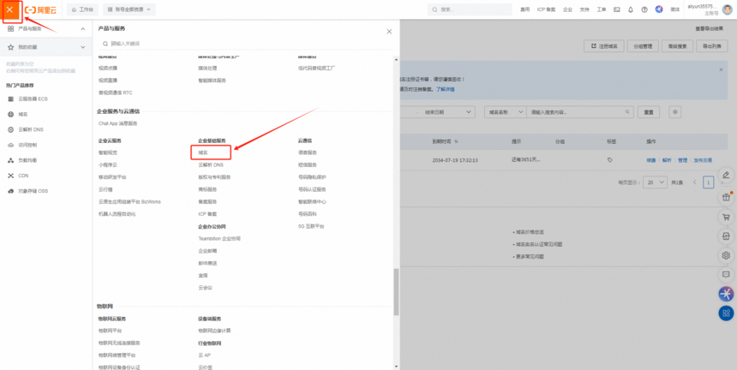Open the 支持 header menu

(x=584, y=9)
